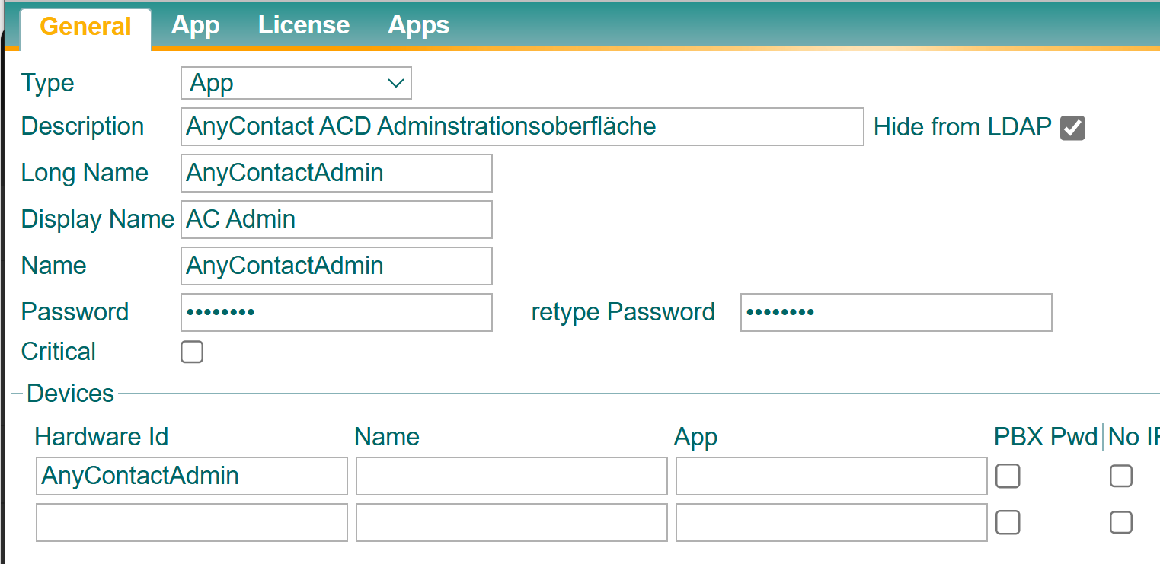The image size is (1160, 564).
Task: Open the App tab
Action: [195, 25]
